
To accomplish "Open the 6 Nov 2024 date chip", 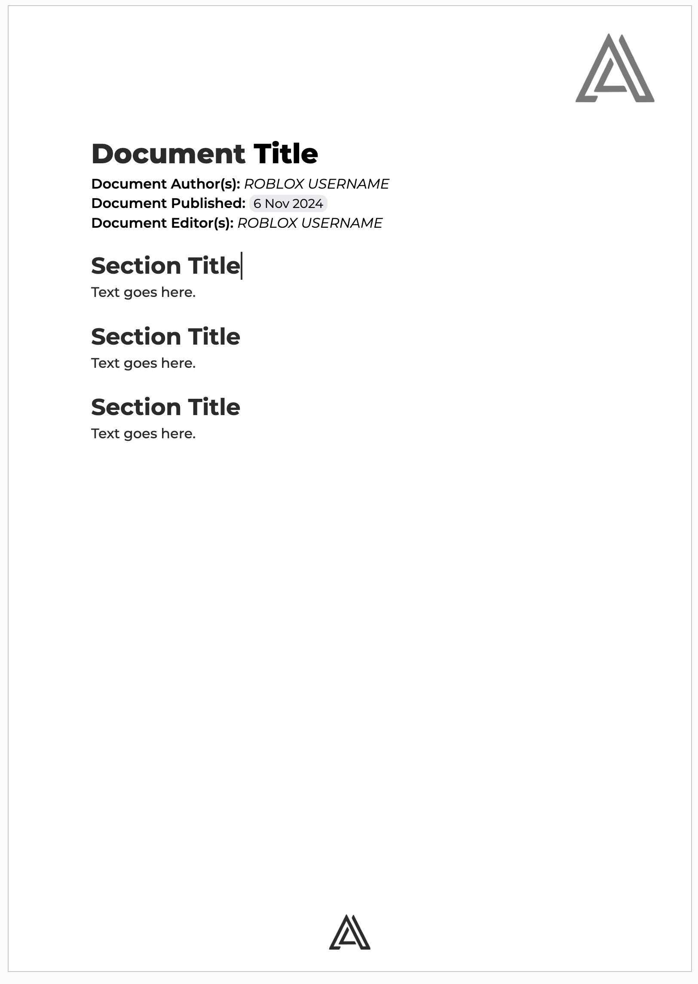I will 288,204.
